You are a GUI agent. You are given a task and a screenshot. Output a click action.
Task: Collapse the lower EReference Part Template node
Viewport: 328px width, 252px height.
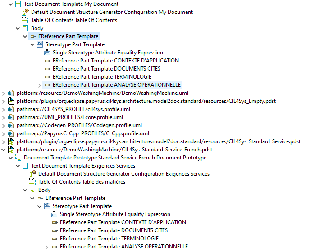click(x=32, y=198)
